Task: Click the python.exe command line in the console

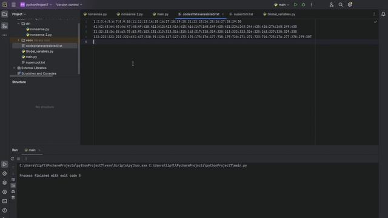Action: tap(133, 165)
